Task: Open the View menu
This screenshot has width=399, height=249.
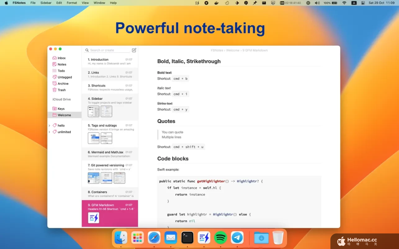Action: (x=85, y=3)
